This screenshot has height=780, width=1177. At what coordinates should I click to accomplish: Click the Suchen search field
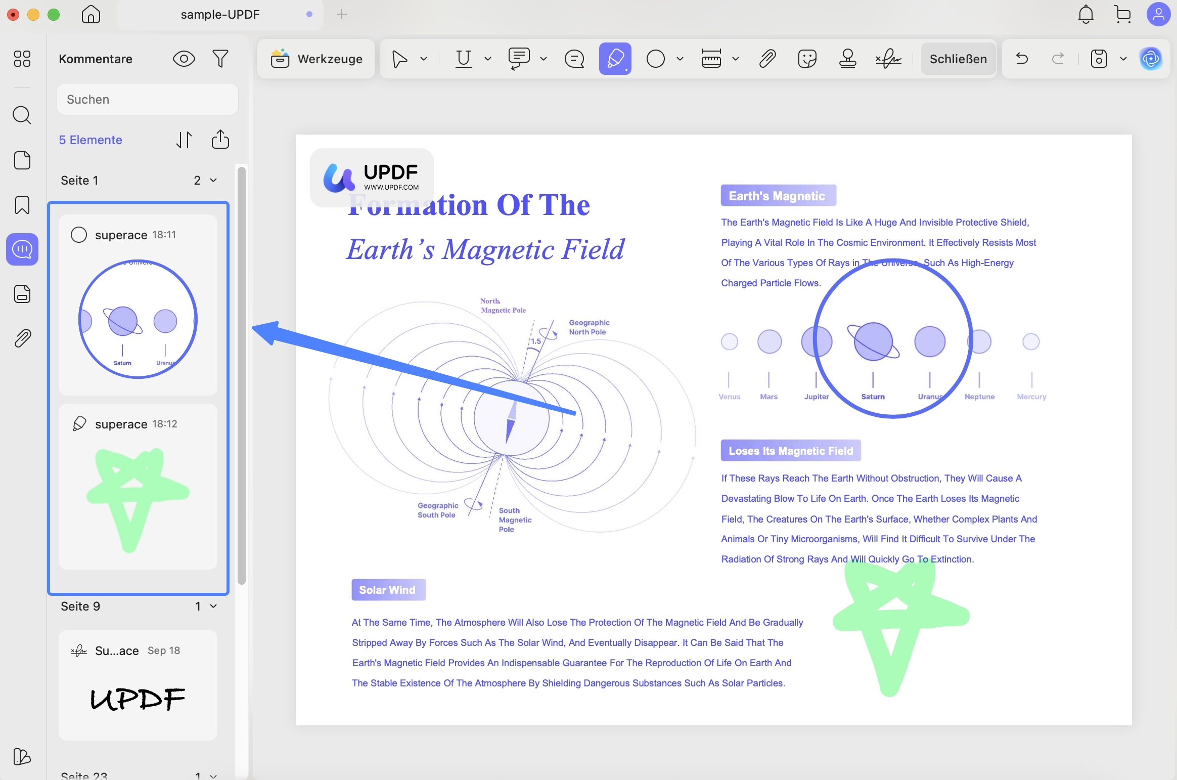point(148,99)
